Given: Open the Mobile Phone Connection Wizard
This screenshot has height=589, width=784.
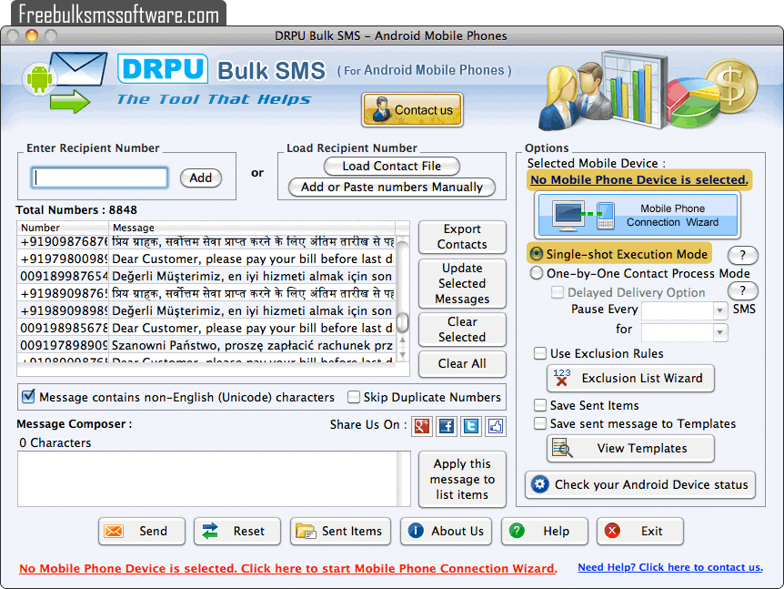Looking at the screenshot, I should (x=638, y=215).
